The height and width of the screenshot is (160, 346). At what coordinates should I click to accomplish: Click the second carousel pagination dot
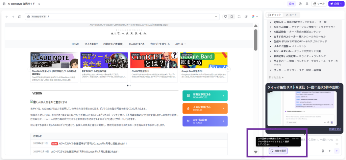130,86
